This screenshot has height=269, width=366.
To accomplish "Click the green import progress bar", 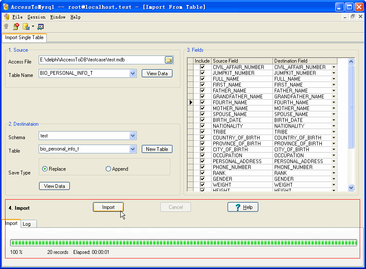I will point(183,243).
